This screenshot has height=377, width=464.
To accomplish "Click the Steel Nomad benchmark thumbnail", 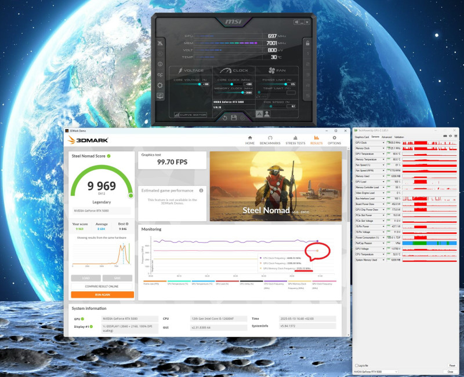I will coord(276,186).
